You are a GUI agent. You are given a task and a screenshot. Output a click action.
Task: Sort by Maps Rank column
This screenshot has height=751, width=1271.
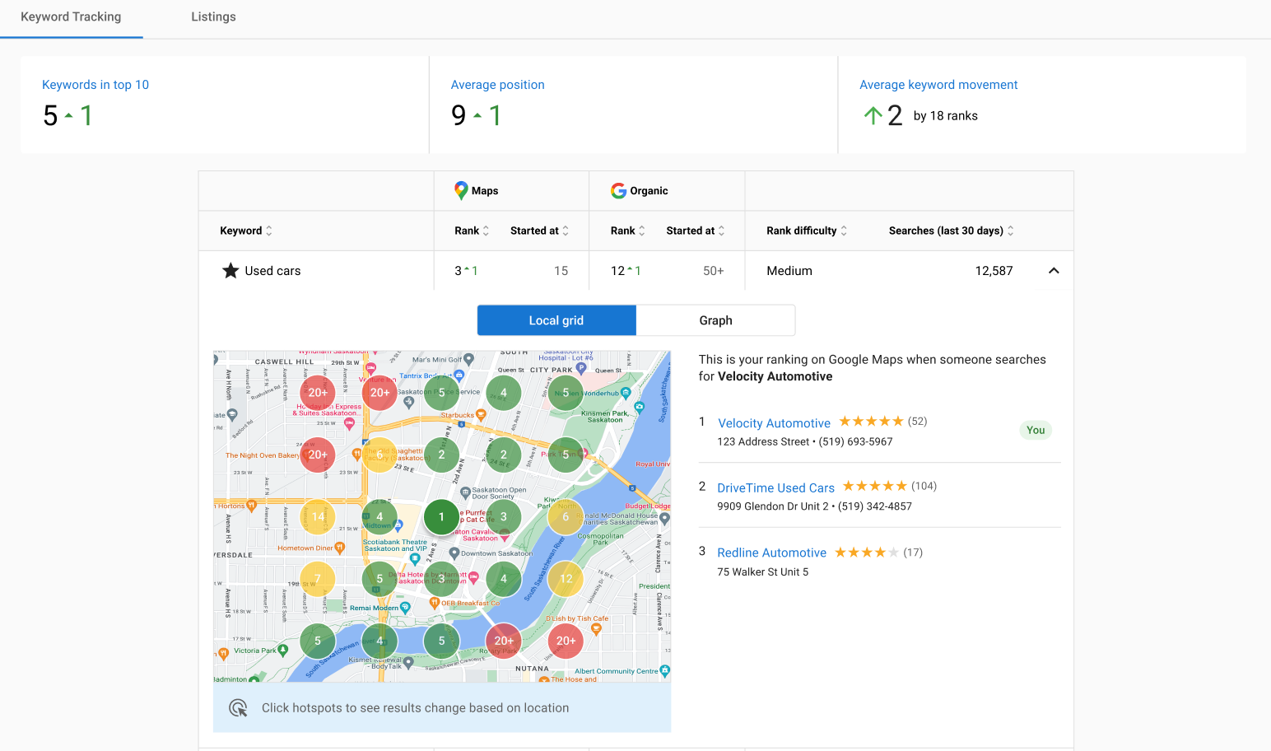tap(472, 231)
